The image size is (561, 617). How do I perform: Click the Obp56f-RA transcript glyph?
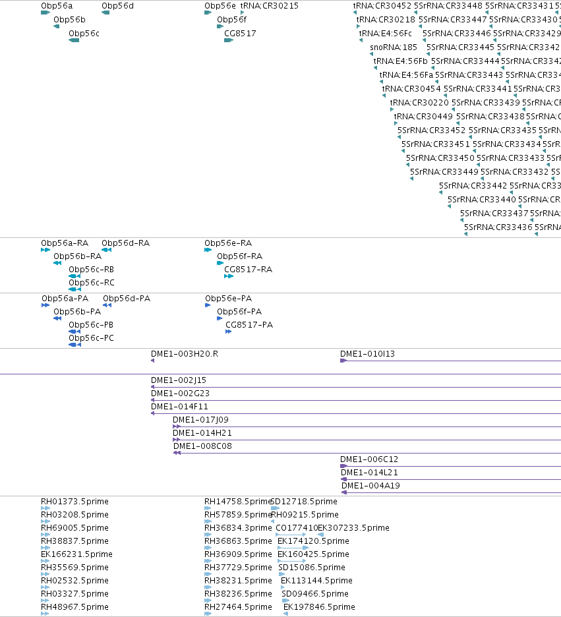pyautogui.click(x=220, y=263)
